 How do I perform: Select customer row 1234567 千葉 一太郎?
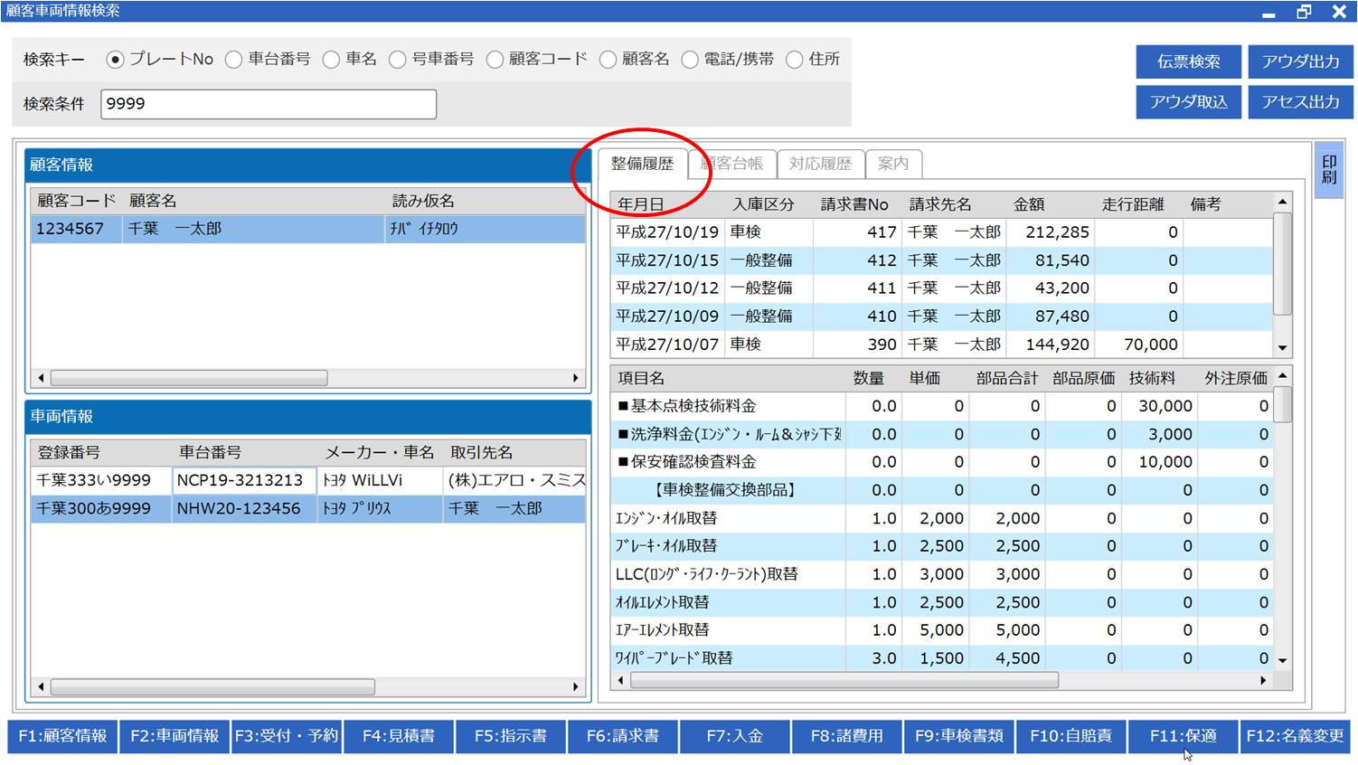click(308, 229)
